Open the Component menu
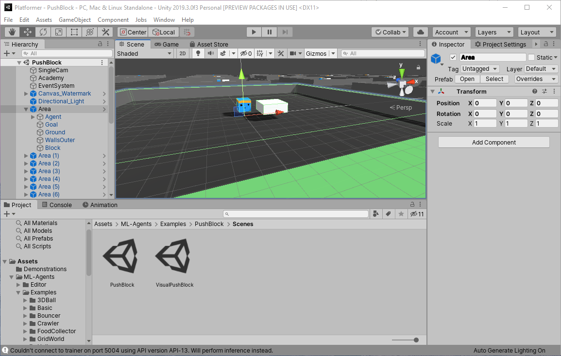Image resolution: width=561 pixels, height=356 pixels. click(113, 20)
